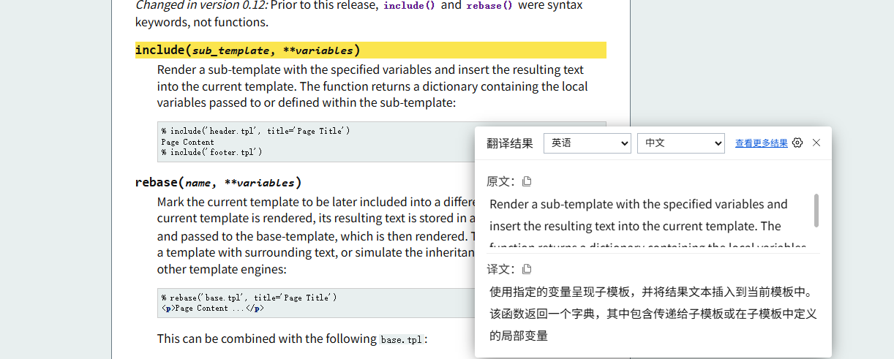Click the Chinese translated text in popup
894x359 pixels.
(651, 314)
